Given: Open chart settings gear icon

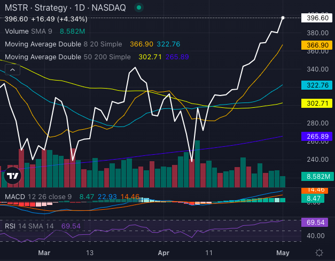Looking at the screenshot, I should [x=319, y=253].
